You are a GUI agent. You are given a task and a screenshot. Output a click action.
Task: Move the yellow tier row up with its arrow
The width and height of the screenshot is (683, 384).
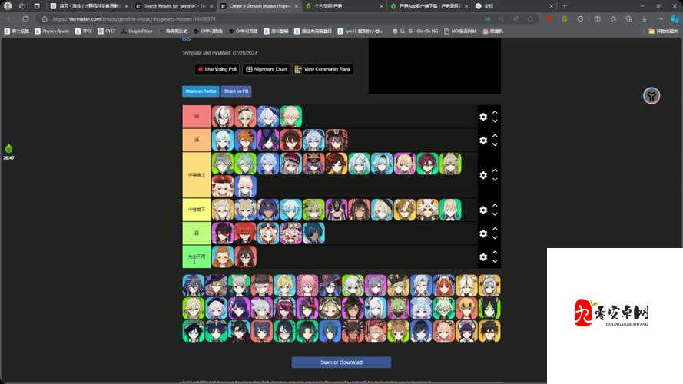tap(495, 206)
